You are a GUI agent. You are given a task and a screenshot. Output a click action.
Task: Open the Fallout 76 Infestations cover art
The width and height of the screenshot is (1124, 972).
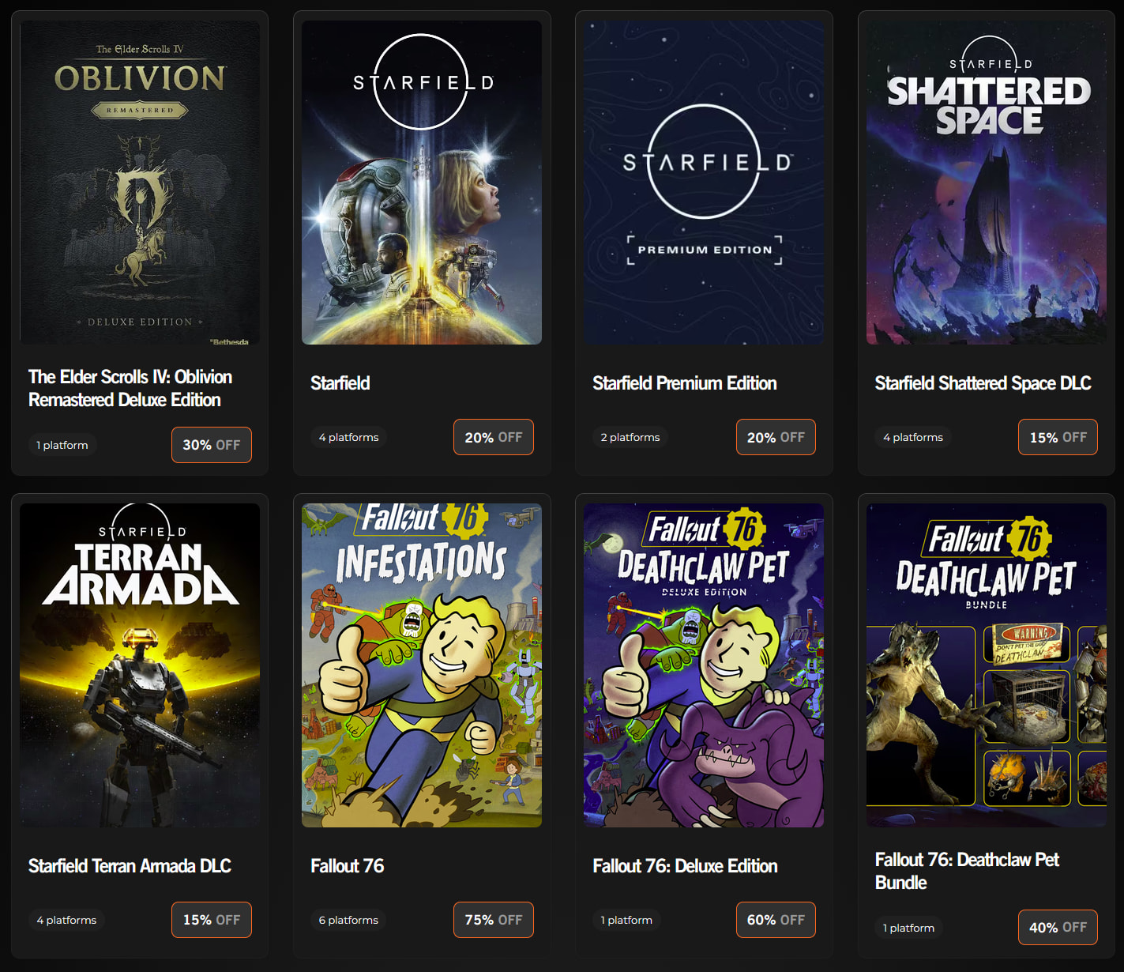click(x=422, y=665)
